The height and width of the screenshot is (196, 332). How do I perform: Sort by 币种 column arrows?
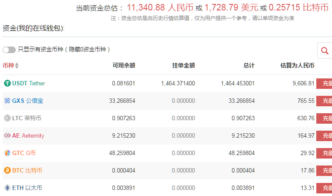(x=17, y=65)
